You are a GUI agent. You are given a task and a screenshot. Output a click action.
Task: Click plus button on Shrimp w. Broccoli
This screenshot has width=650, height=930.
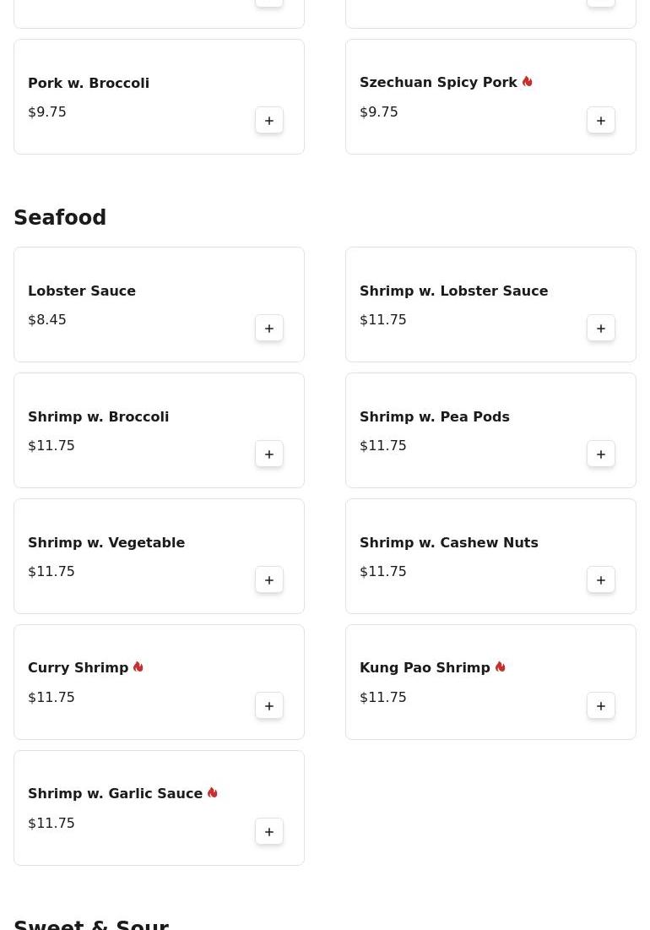tap(269, 454)
